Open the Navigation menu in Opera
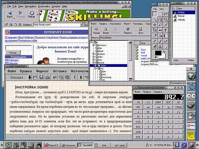Image resolution: width=199 pixels, height=149 pixels. pos(31,6)
